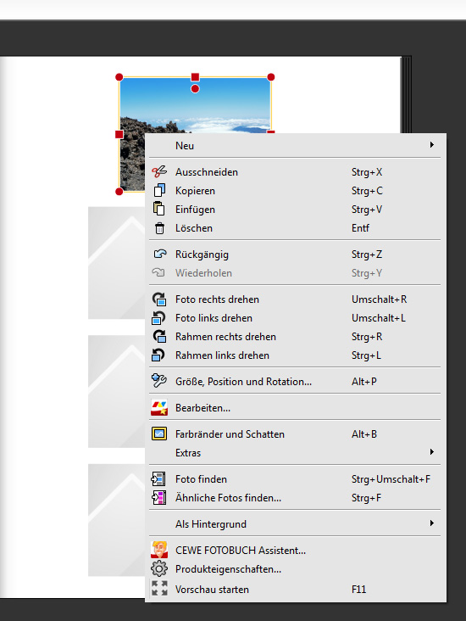Expand the Extras submenu arrow
The height and width of the screenshot is (621, 466).
(x=432, y=452)
